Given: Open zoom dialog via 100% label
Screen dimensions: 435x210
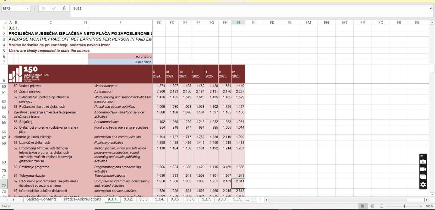Looking at the screenshot, I should tap(429, 206).
